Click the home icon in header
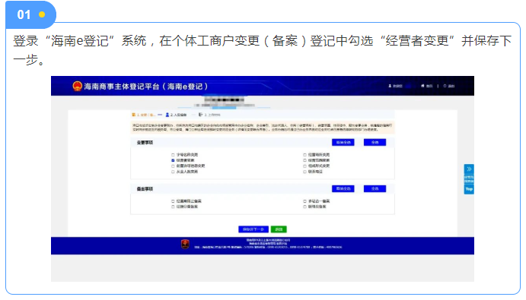This screenshot has width=526, height=300. (422, 86)
